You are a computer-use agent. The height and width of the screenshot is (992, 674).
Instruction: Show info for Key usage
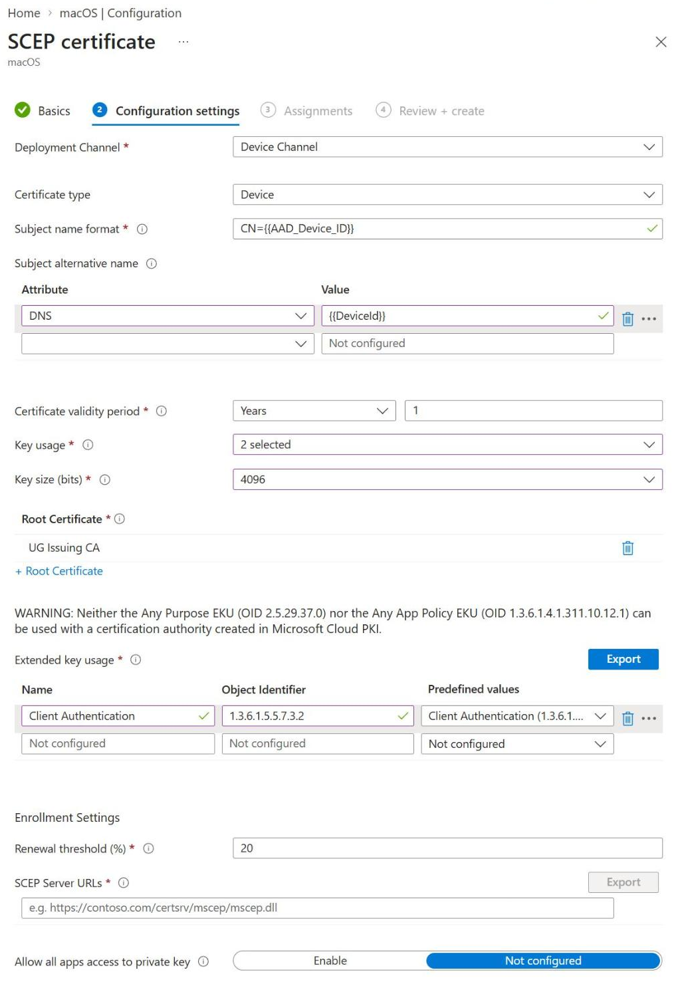pos(88,445)
